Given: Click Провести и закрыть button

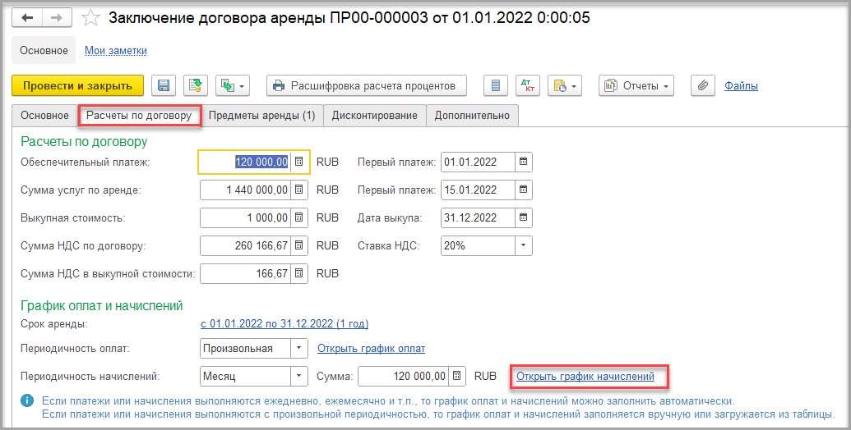Looking at the screenshot, I should pos(77,85).
